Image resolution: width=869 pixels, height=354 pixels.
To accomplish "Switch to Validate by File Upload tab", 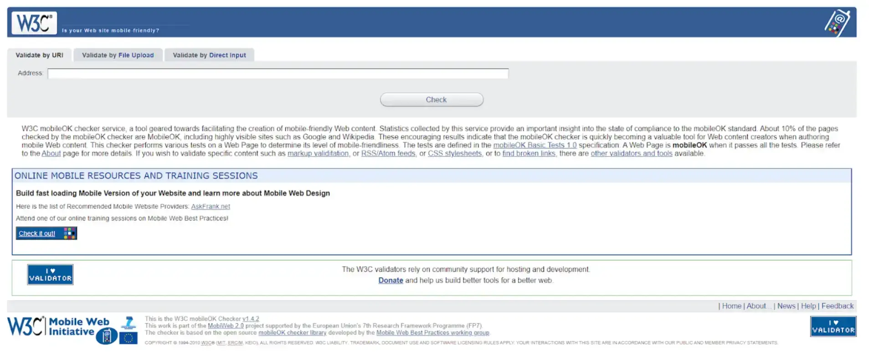I will tap(118, 55).
